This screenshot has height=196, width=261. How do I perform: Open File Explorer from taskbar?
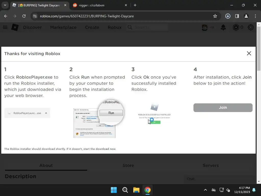(136, 190)
